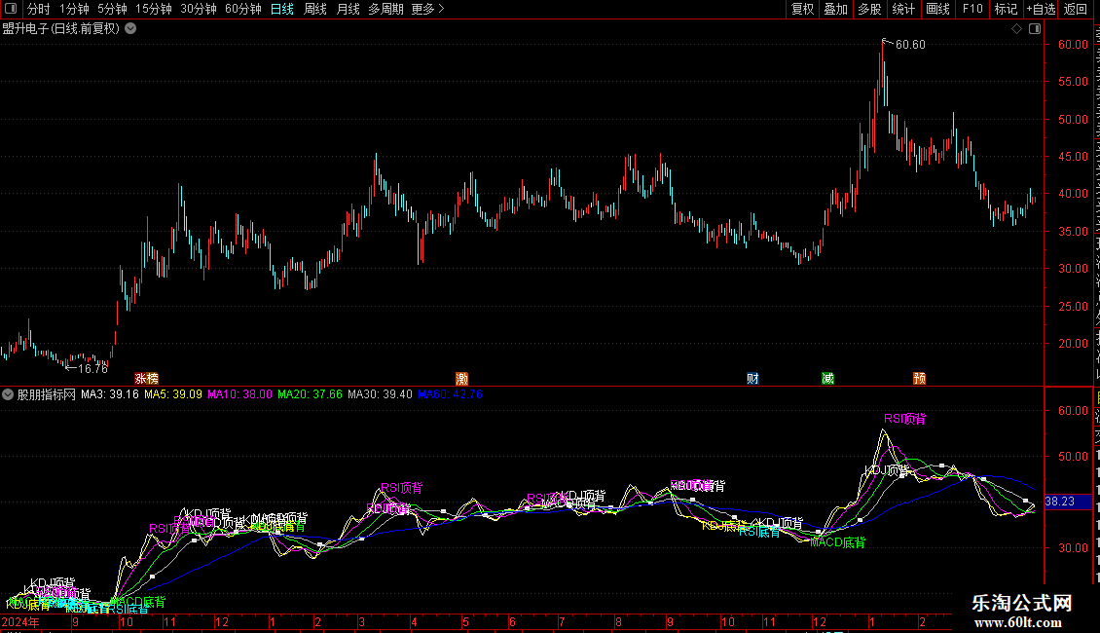Open the 复权 adjustment menu
Viewport: 1100px width, 633px height.
pos(802,9)
